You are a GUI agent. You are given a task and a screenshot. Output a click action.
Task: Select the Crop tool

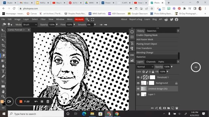3,45
